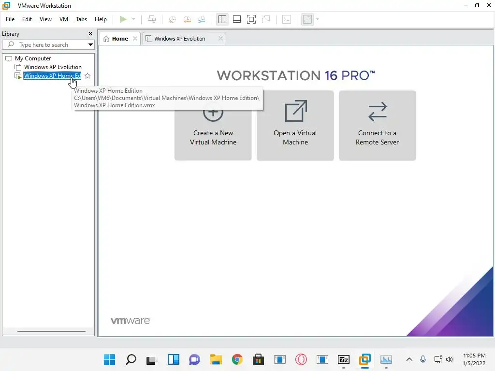
Task: Open the View menu
Action: click(x=45, y=19)
